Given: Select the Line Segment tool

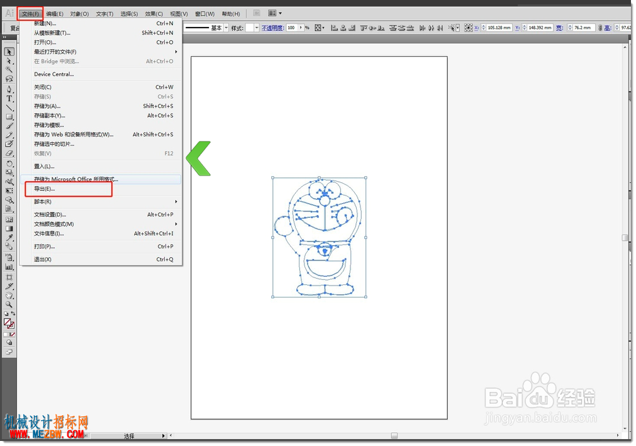Looking at the screenshot, I should click(x=9, y=108).
